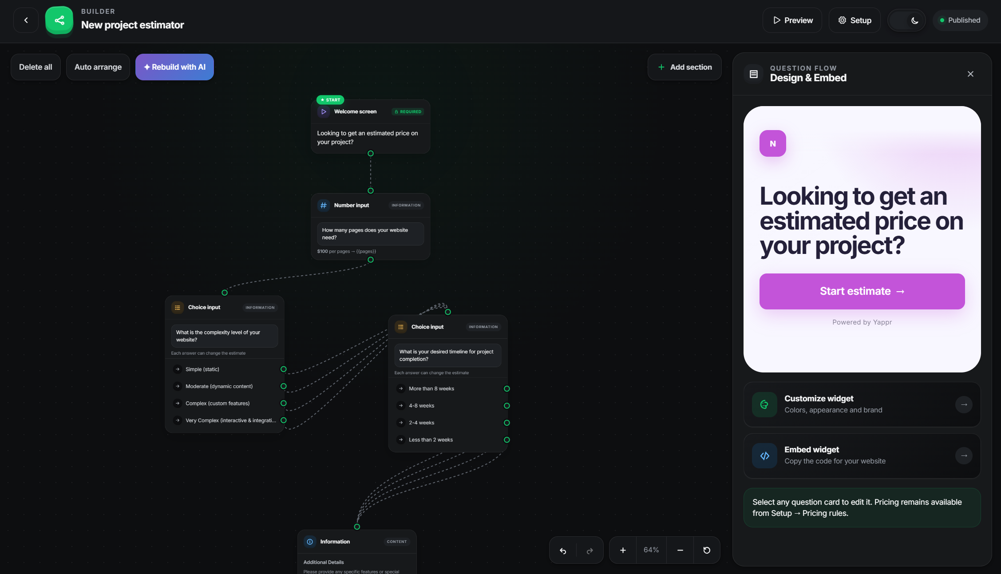1001x574 pixels.
Task: Click the Number input top connector
Action: (x=371, y=191)
